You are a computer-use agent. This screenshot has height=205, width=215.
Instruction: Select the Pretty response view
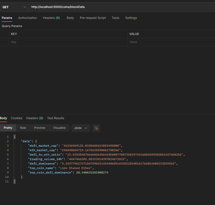(8, 128)
